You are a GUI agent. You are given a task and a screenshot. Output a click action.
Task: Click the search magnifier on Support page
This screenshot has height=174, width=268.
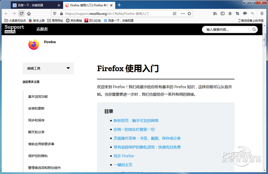254,29
